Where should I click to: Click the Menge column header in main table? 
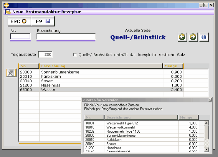tap(173, 66)
